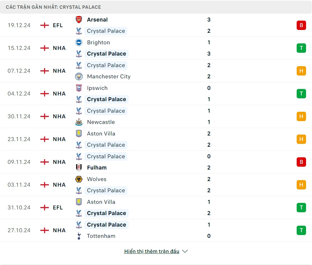The width and height of the screenshot is (312, 265).
Task: Click the Wolves club logo
Action: (79, 179)
